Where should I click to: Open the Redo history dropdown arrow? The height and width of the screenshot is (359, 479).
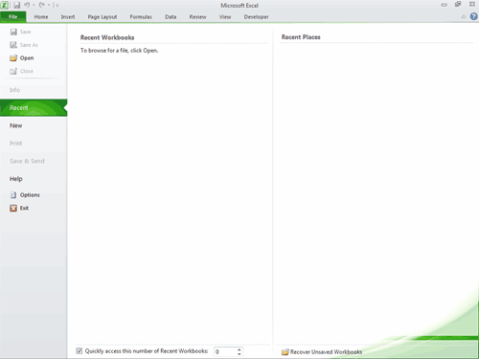point(49,5)
